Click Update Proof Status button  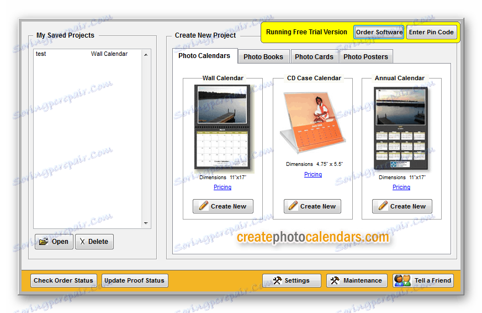point(135,280)
